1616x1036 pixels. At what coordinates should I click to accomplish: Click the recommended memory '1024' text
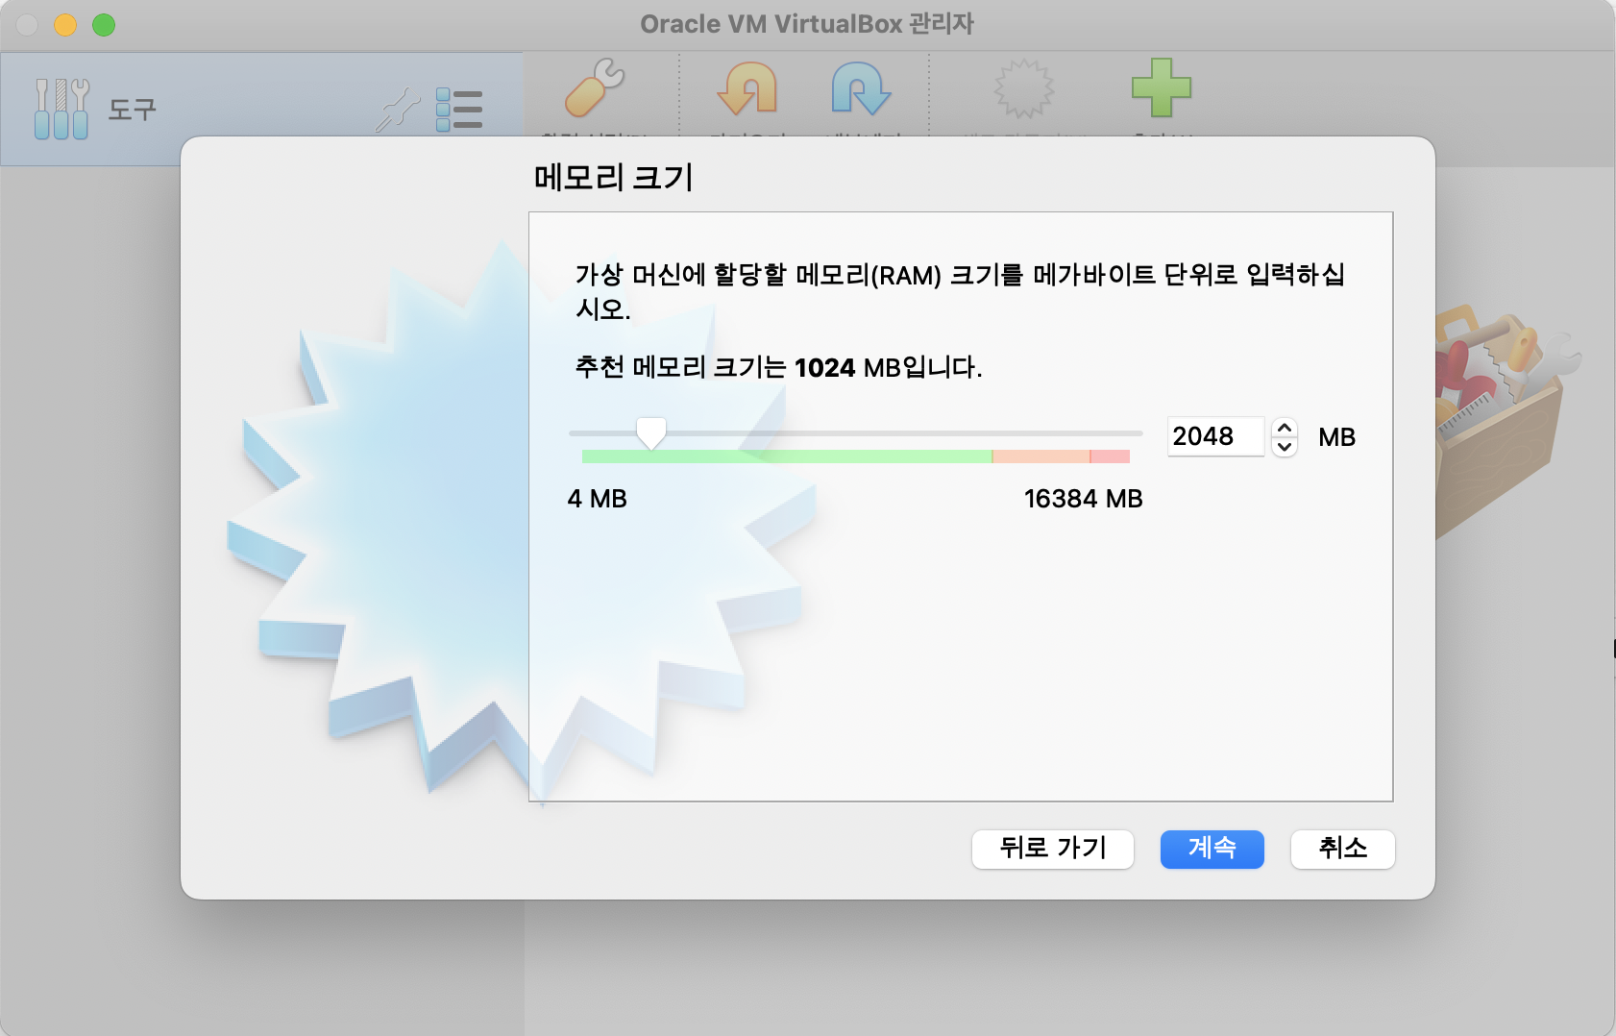point(824,368)
